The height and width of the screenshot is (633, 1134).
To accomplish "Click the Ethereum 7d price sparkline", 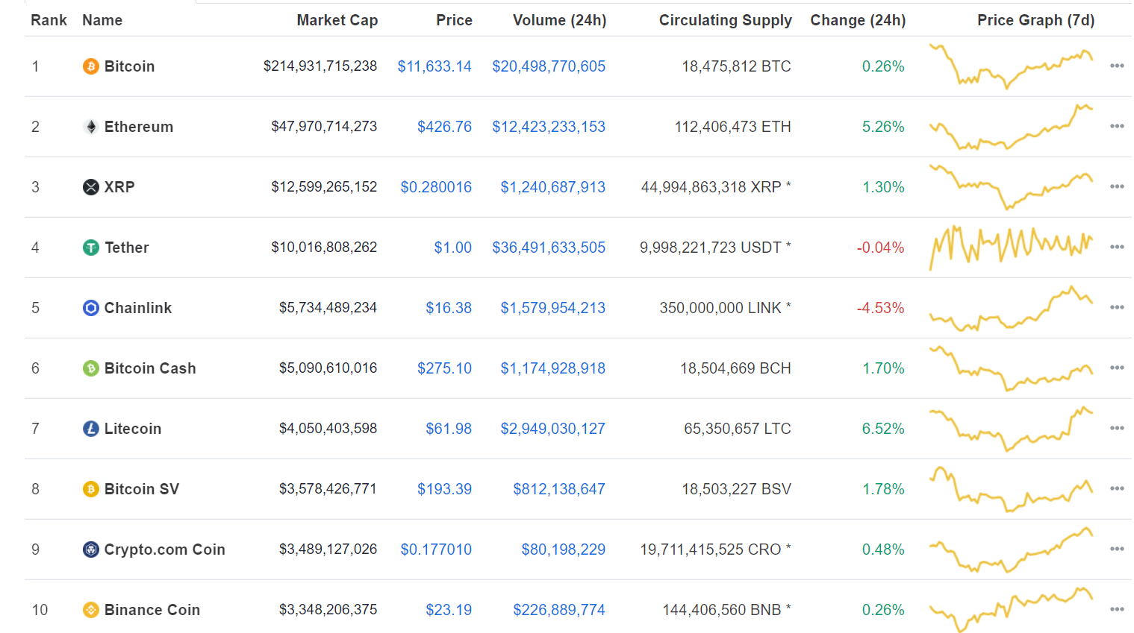I will [x=1011, y=127].
